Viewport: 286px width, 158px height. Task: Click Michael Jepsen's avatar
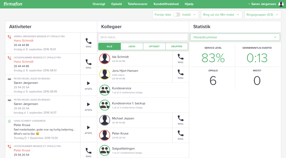pyautogui.click(x=105, y=120)
